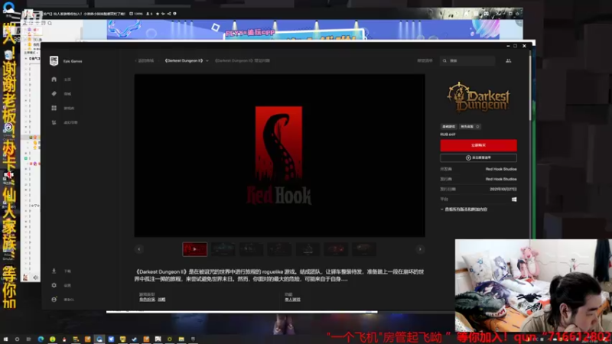This screenshot has height=344, width=612.
Task: Click the info icon on rating tag
Action: 477,126
